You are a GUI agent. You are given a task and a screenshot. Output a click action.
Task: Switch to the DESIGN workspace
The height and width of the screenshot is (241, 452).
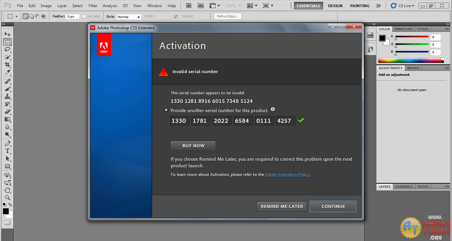click(x=335, y=6)
